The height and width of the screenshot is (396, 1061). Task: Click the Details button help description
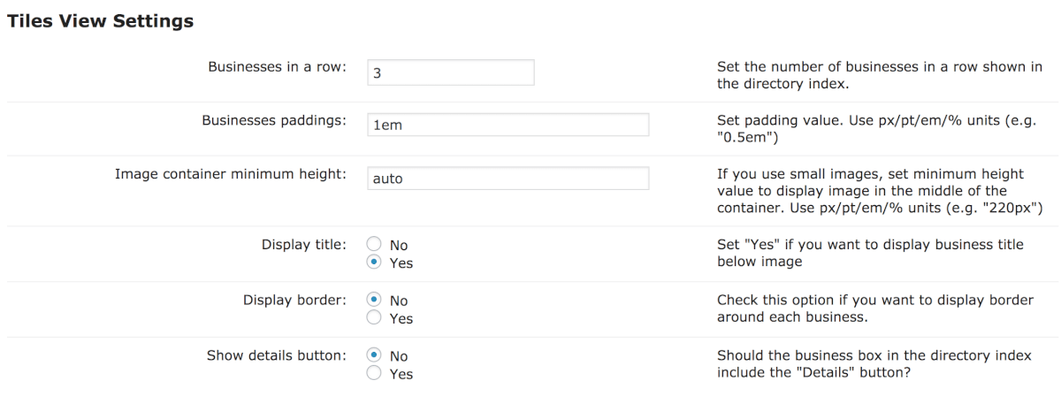coord(874,364)
